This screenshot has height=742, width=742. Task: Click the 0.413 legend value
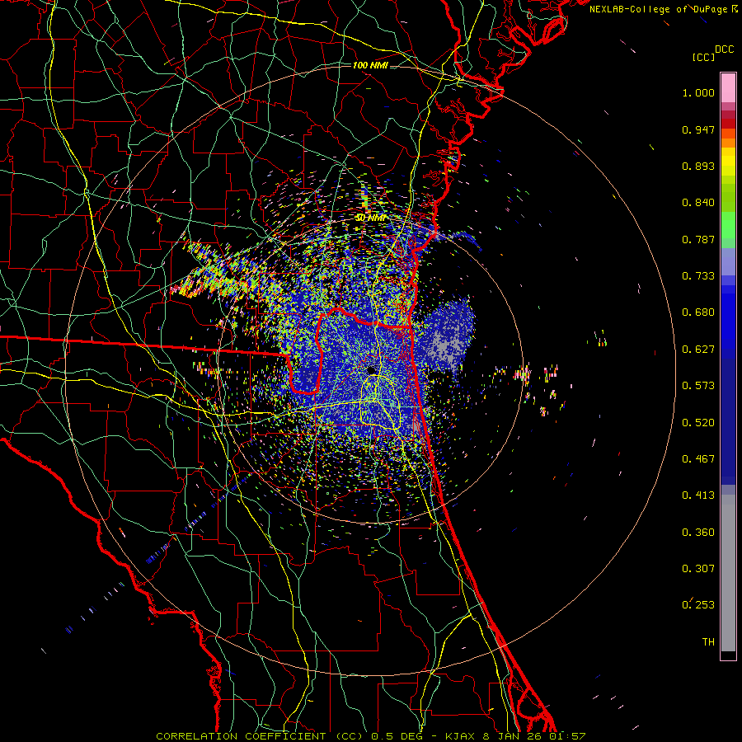point(698,495)
